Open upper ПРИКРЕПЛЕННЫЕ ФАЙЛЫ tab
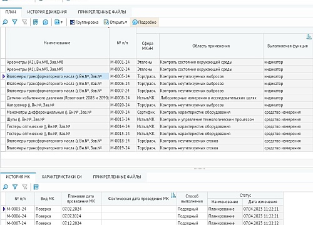This screenshot has height=225, width=313. [102, 12]
